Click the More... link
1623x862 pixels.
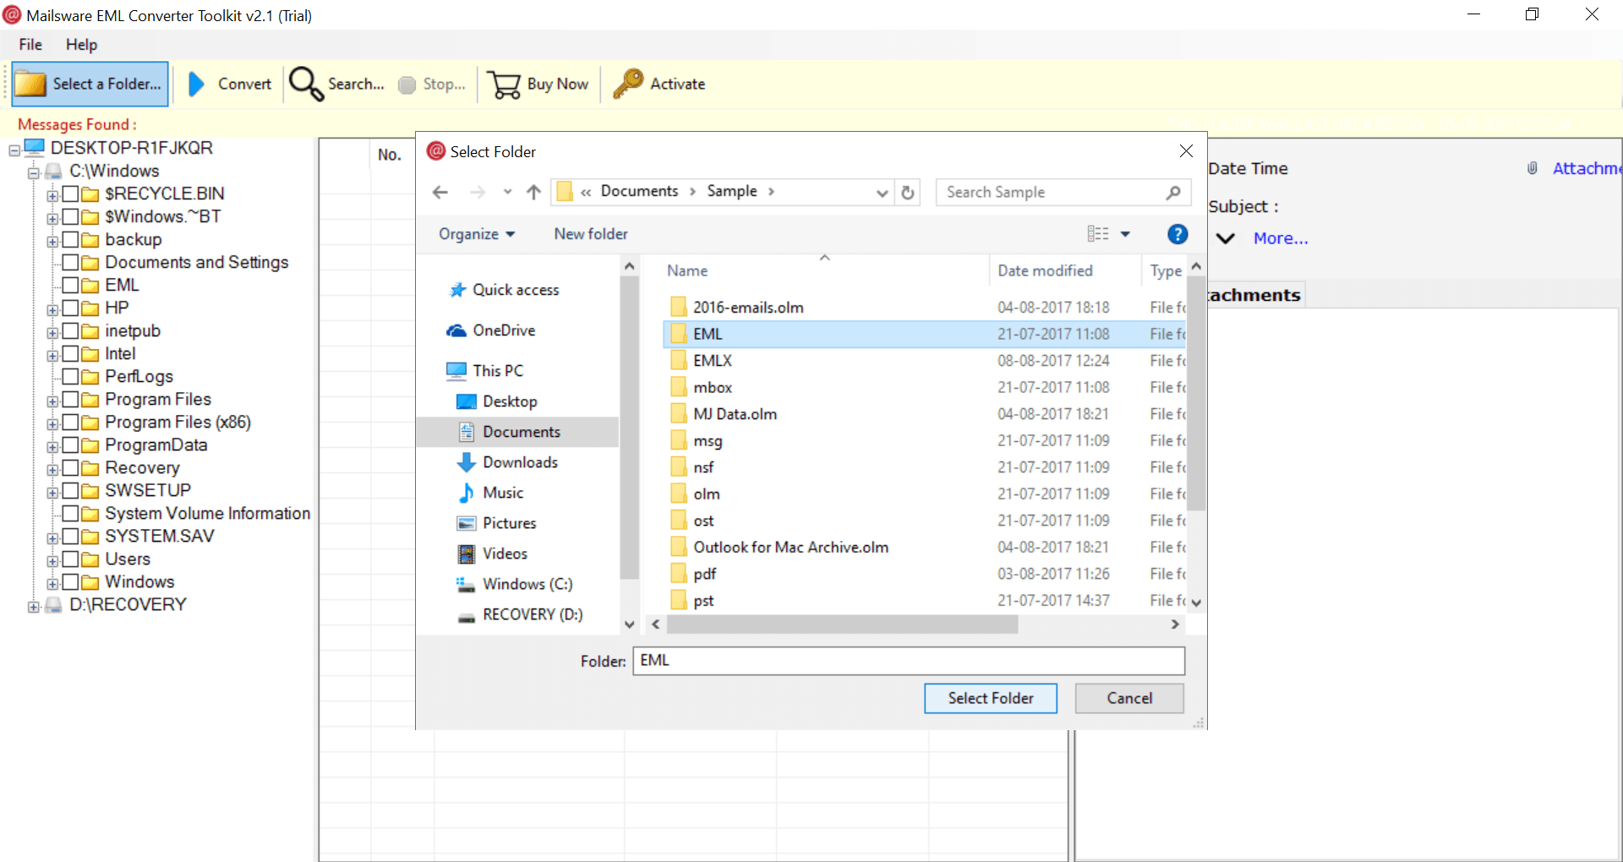point(1280,238)
